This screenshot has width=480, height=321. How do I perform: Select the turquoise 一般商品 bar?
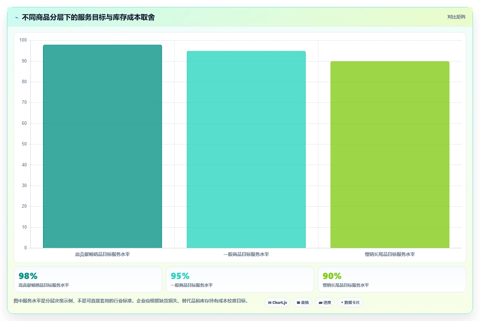pos(246,150)
